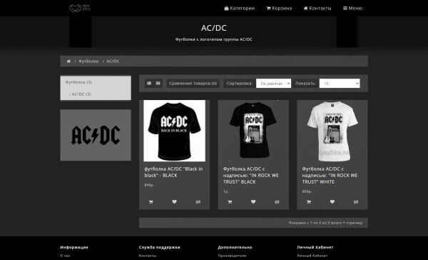
Task: Add Black in black shirt to cart
Action: (151, 201)
